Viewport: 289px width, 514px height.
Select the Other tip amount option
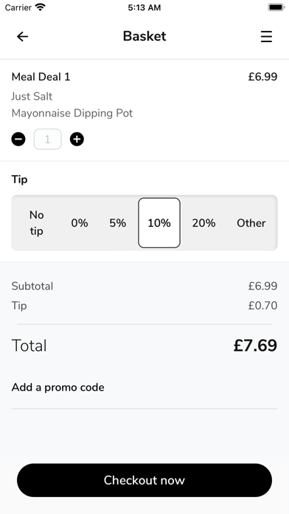(251, 223)
